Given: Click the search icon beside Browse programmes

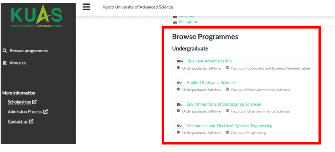Looking at the screenshot, I should point(5,51).
